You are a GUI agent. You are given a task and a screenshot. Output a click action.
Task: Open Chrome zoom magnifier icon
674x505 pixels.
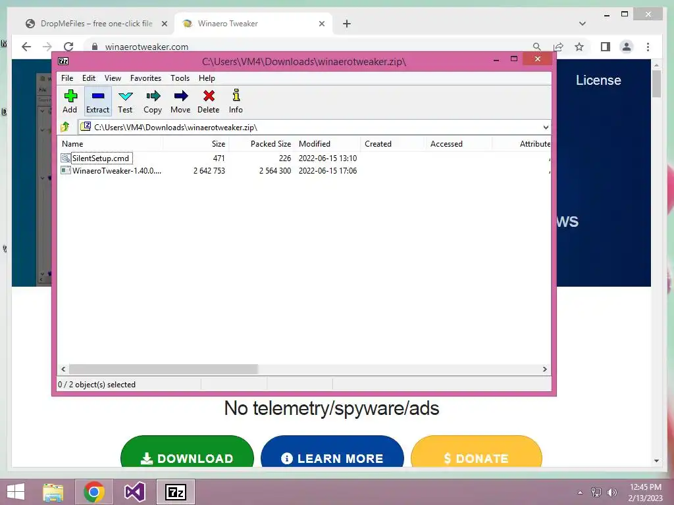tap(537, 47)
